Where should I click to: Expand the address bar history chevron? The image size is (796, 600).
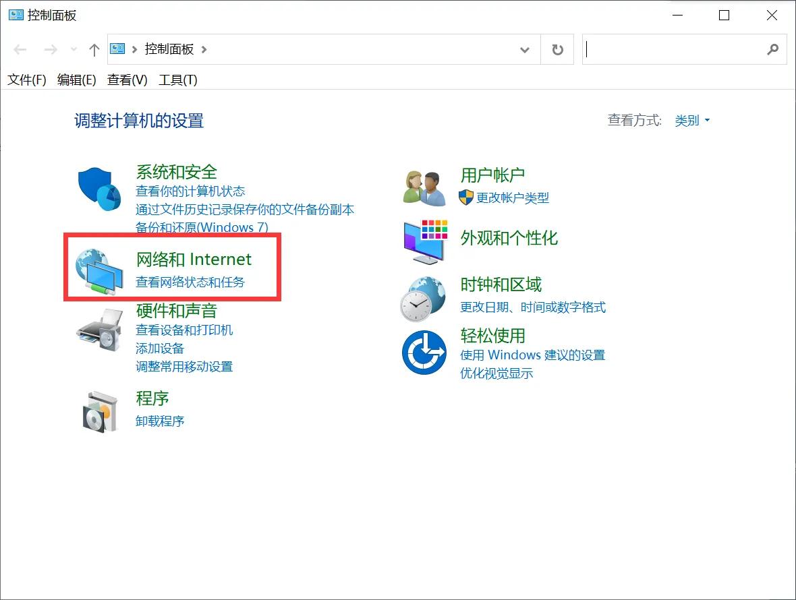(x=525, y=49)
